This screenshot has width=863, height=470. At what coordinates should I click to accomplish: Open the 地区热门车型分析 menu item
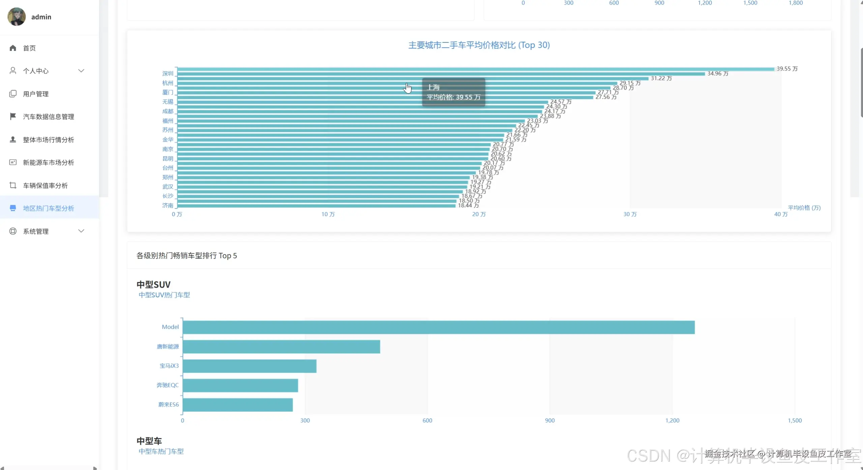click(48, 208)
